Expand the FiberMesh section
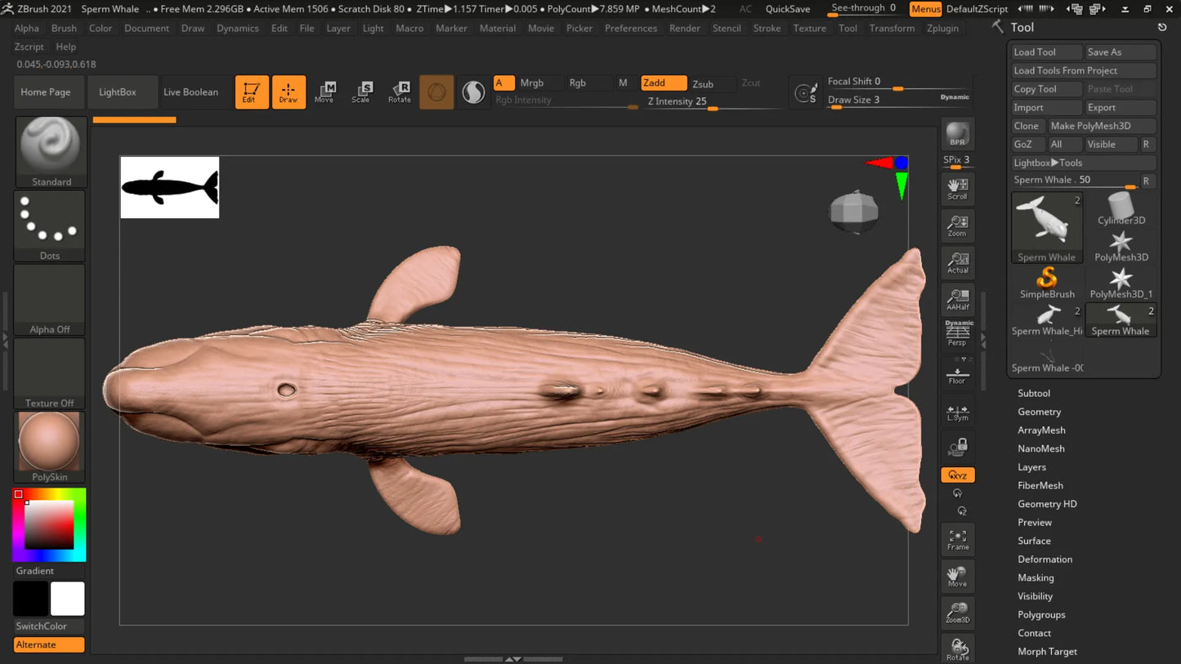 1040,485
